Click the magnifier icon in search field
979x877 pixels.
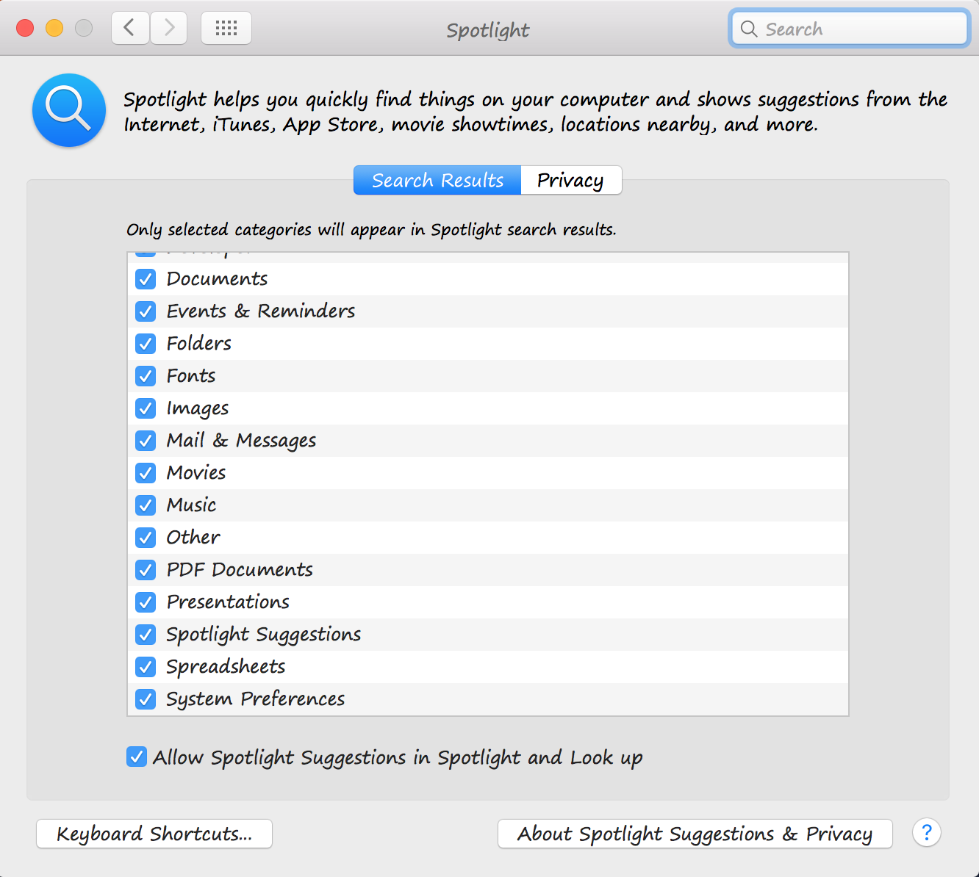click(x=749, y=29)
